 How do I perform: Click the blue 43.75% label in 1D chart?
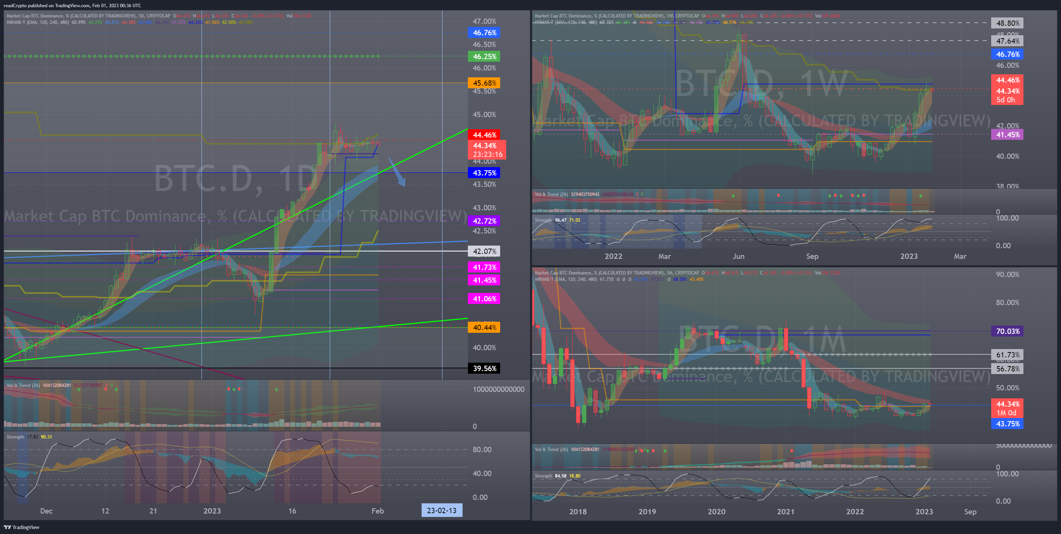484,173
